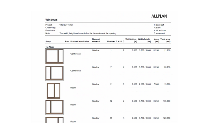Click the total area value 15.000
The width and height of the screenshot is (217, 124).
pos(167,84)
